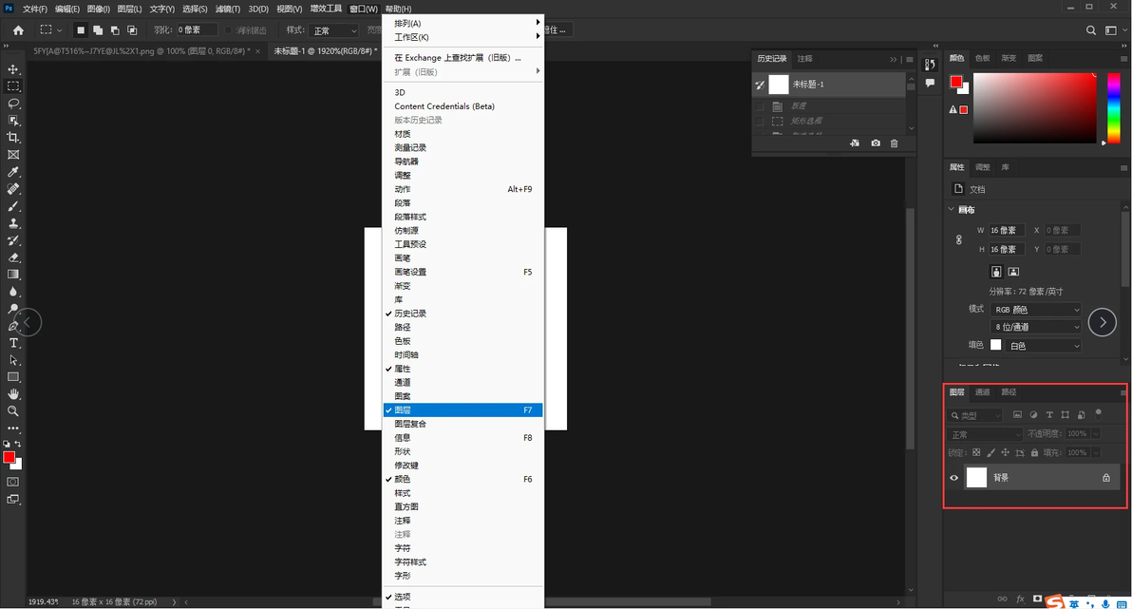Toggle 图层 panel in Window menu
This screenshot has width=1132, height=609.
(462, 409)
